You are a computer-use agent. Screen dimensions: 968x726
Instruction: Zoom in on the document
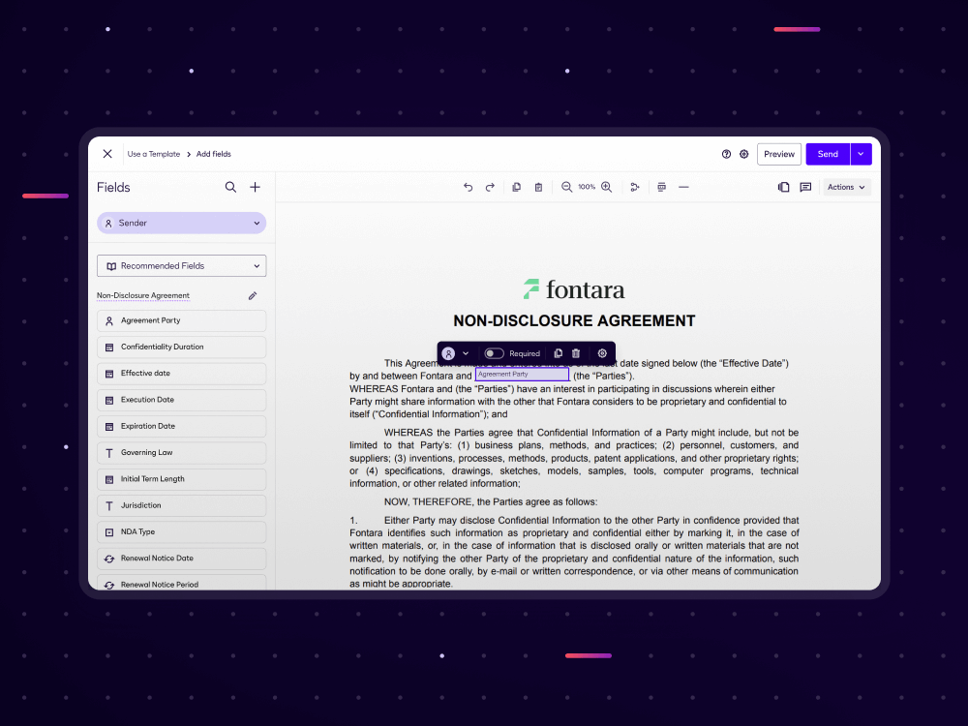tap(607, 187)
